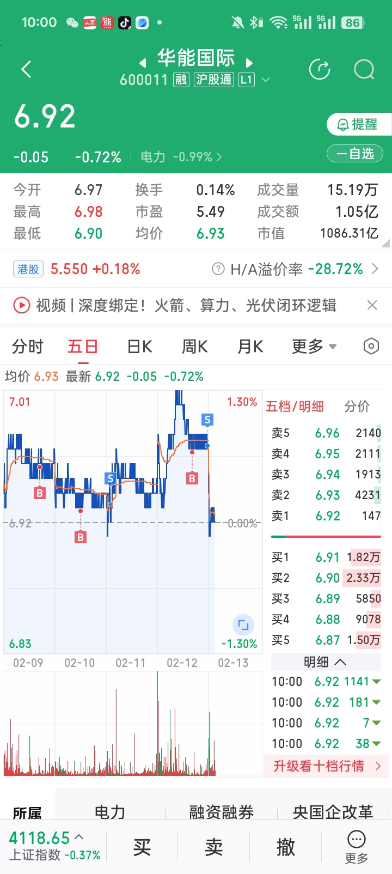Tap battery 86 indicator
Image resolution: width=392 pixels, height=874 pixels.
pyautogui.click(x=353, y=22)
